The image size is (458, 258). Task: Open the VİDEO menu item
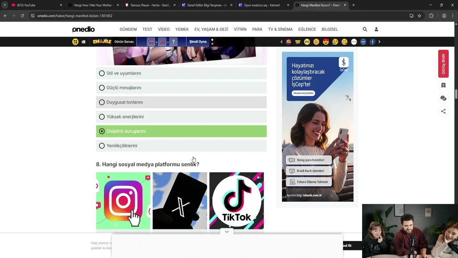point(164,29)
